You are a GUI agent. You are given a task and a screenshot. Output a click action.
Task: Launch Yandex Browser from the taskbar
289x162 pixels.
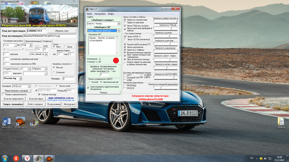point(27,158)
